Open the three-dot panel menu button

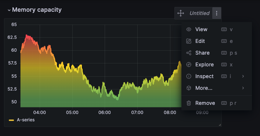(x=217, y=13)
